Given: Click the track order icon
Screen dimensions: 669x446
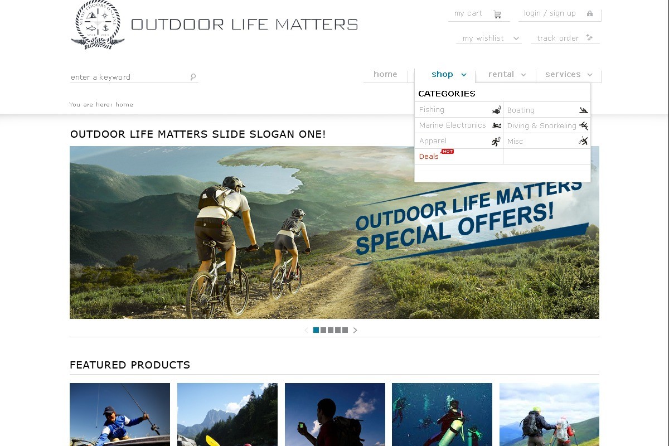Looking at the screenshot, I should point(589,38).
